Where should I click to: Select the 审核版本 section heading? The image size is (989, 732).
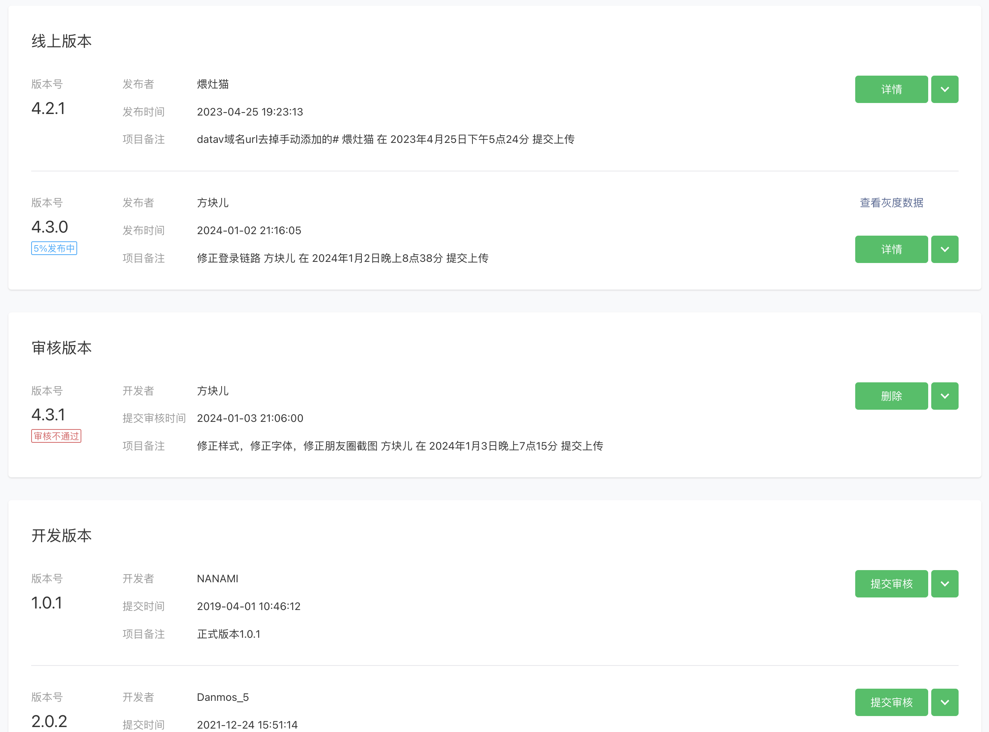[x=62, y=348]
